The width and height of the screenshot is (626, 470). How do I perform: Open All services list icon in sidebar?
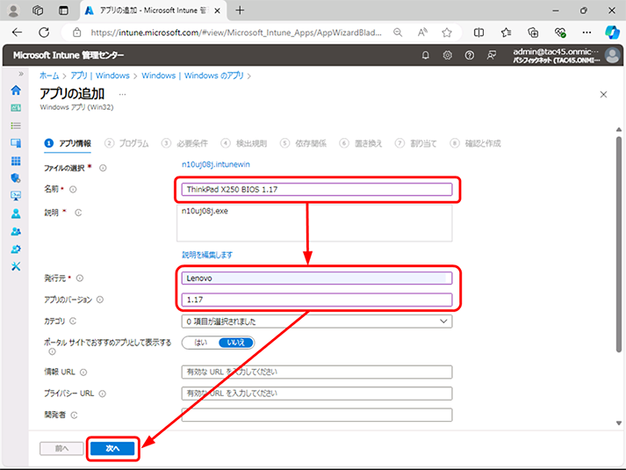coord(16,126)
